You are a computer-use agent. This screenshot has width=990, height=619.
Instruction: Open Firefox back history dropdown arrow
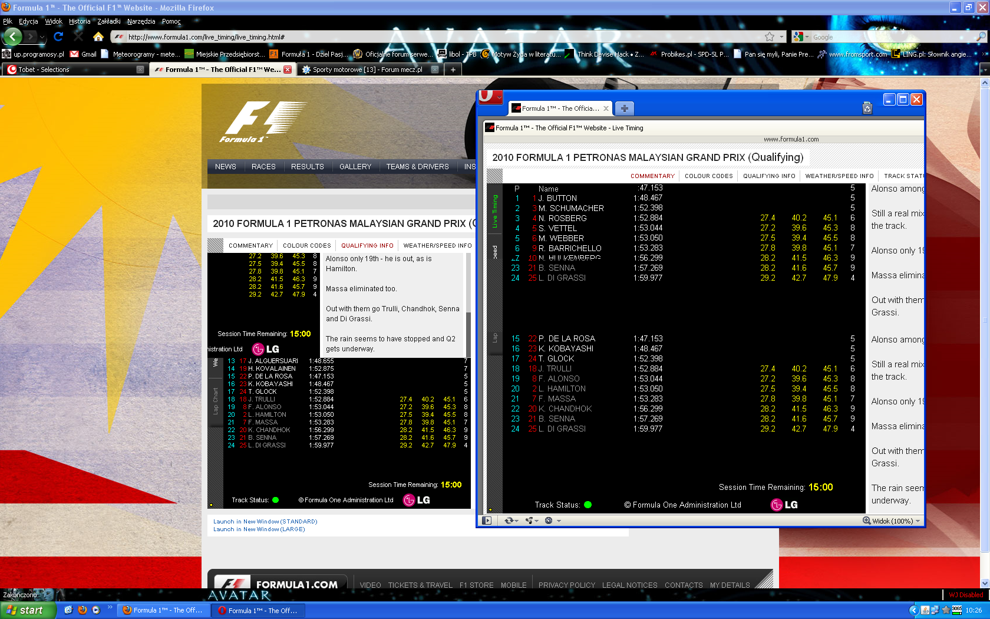(x=42, y=37)
